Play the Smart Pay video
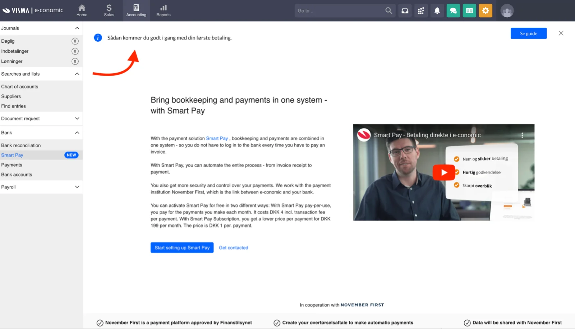This screenshot has height=329, width=575. click(x=443, y=172)
